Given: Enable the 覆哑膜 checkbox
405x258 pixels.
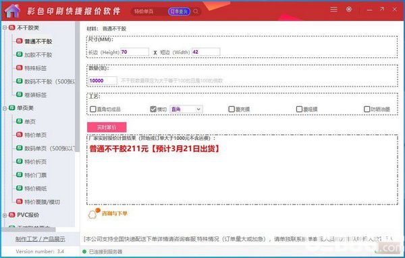Looking at the screenshot, I should (x=299, y=109).
